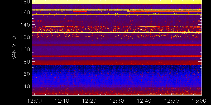Click the 180 frequency axis label
This screenshot has width=211, height=105.
pos(25,2)
